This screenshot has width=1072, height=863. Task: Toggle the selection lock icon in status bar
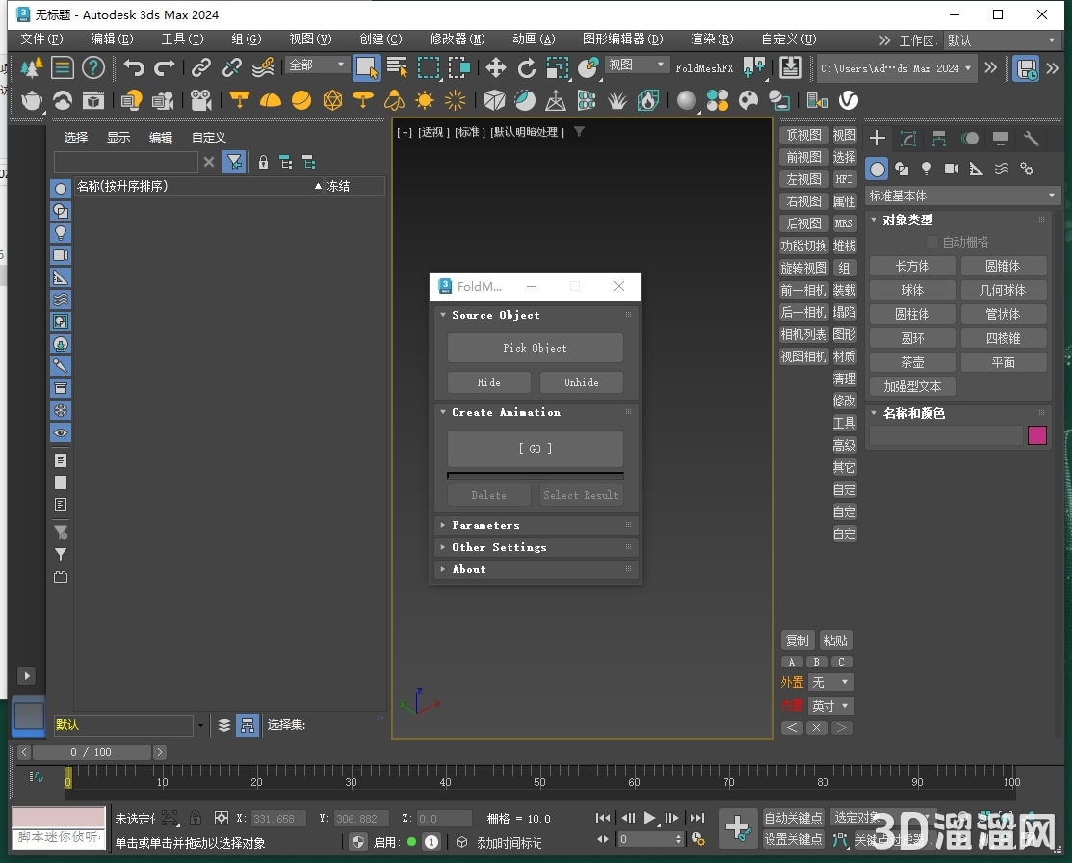tap(196, 818)
